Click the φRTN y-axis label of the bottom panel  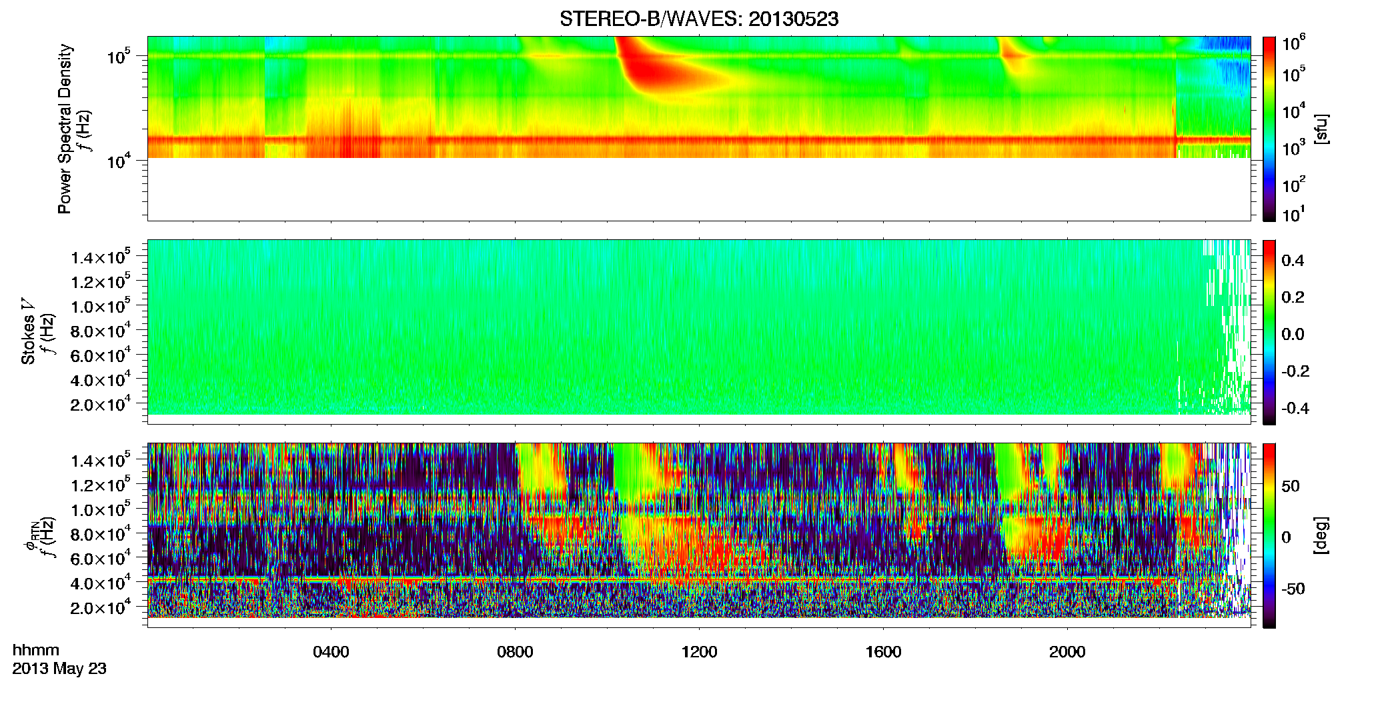pyautogui.click(x=31, y=535)
